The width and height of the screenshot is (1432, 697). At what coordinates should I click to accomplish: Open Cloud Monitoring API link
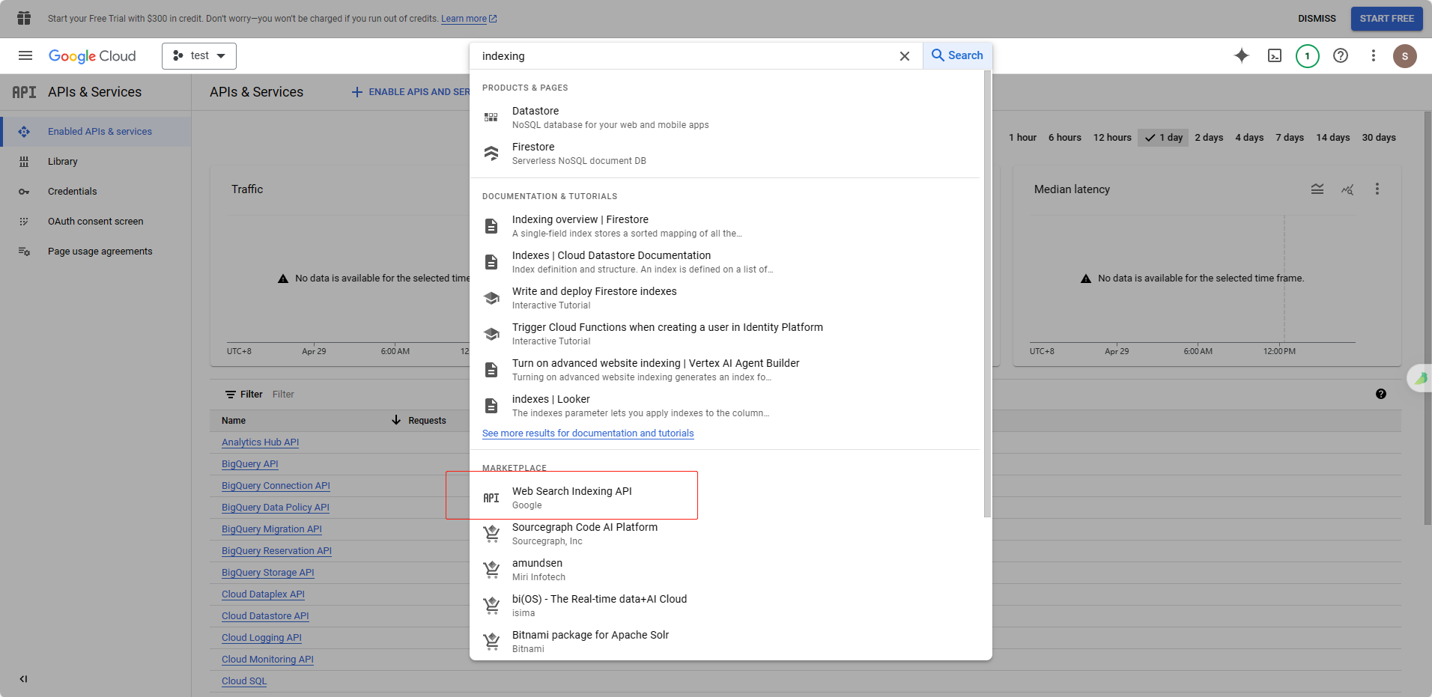click(x=267, y=660)
